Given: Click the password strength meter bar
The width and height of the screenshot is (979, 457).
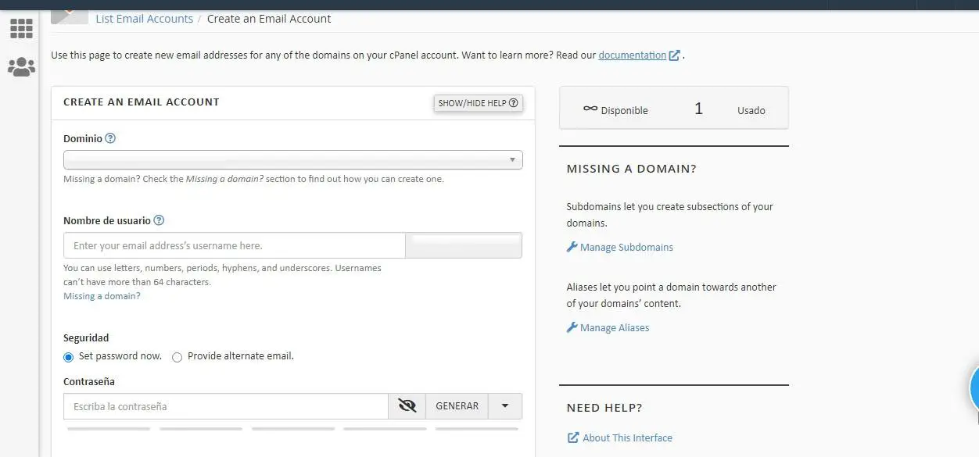Looking at the screenshot, I should (x=292, y=428).
